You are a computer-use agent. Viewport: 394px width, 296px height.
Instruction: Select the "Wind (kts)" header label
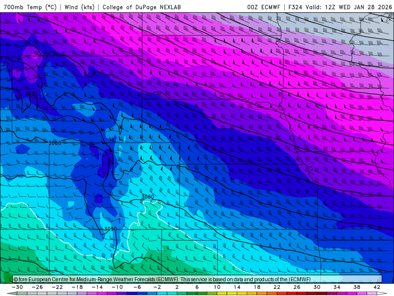tap(80, 7)
